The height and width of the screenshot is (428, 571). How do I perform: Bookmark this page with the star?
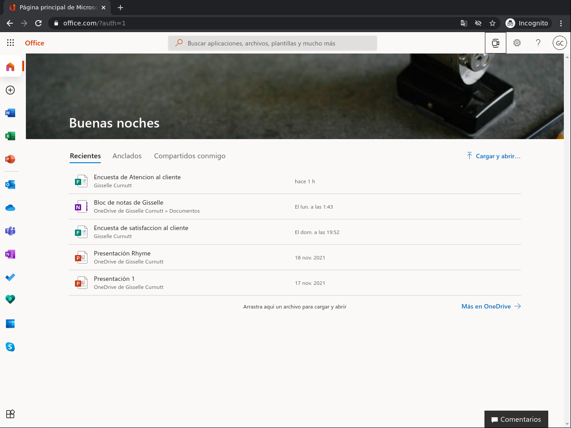(492, 23)
